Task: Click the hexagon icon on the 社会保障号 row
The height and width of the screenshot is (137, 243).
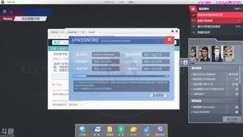Action: click(x=237, y=89)
